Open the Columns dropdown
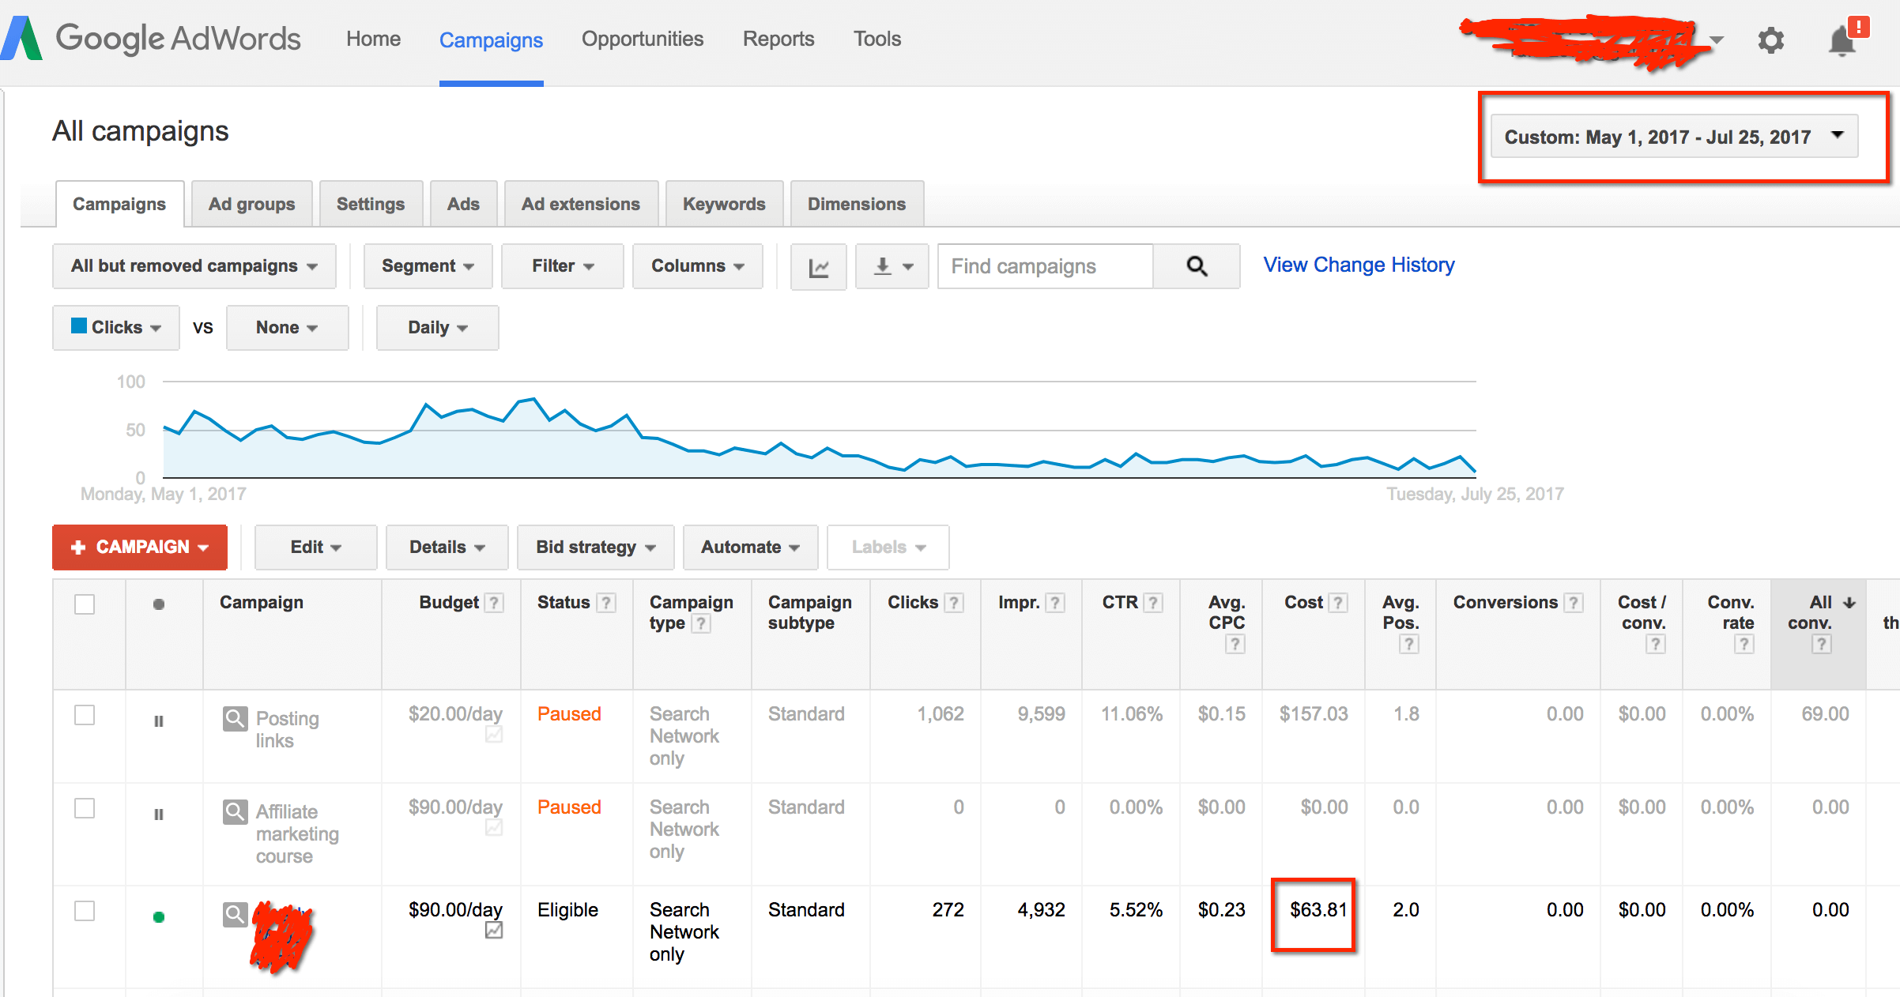 pos(697,266)
